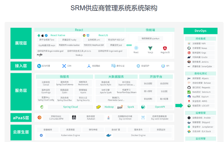This screenshot has width=224, height=142.
Task: Click the GitHub-style icon beside Requests
Action: (189, 88)
